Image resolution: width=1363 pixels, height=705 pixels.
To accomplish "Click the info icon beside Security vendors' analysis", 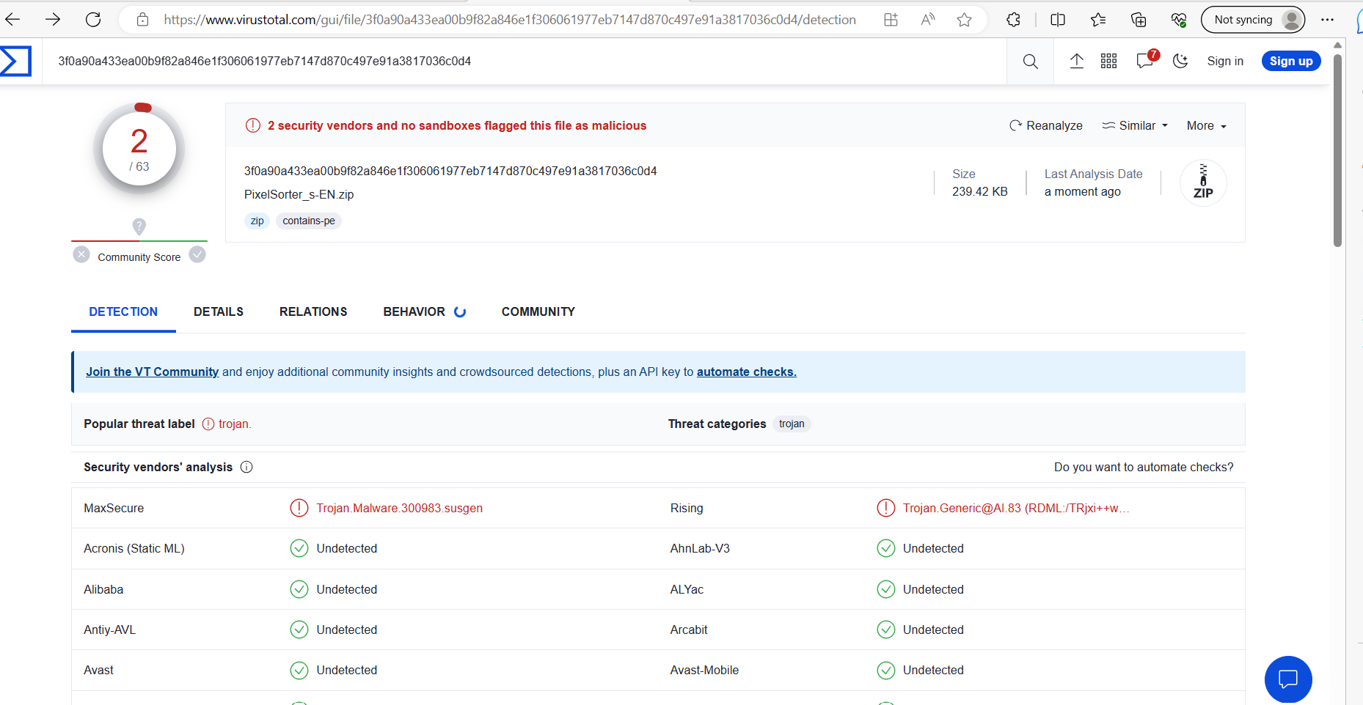I will (x=246, y=468).
